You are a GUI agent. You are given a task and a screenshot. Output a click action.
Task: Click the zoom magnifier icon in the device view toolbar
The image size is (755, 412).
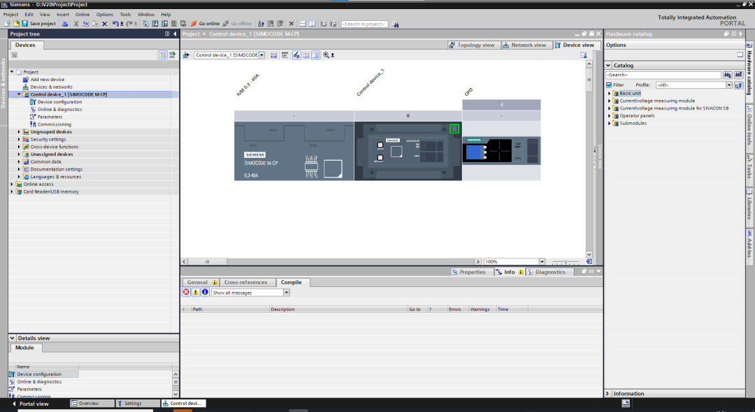click(x=326, y=55)
